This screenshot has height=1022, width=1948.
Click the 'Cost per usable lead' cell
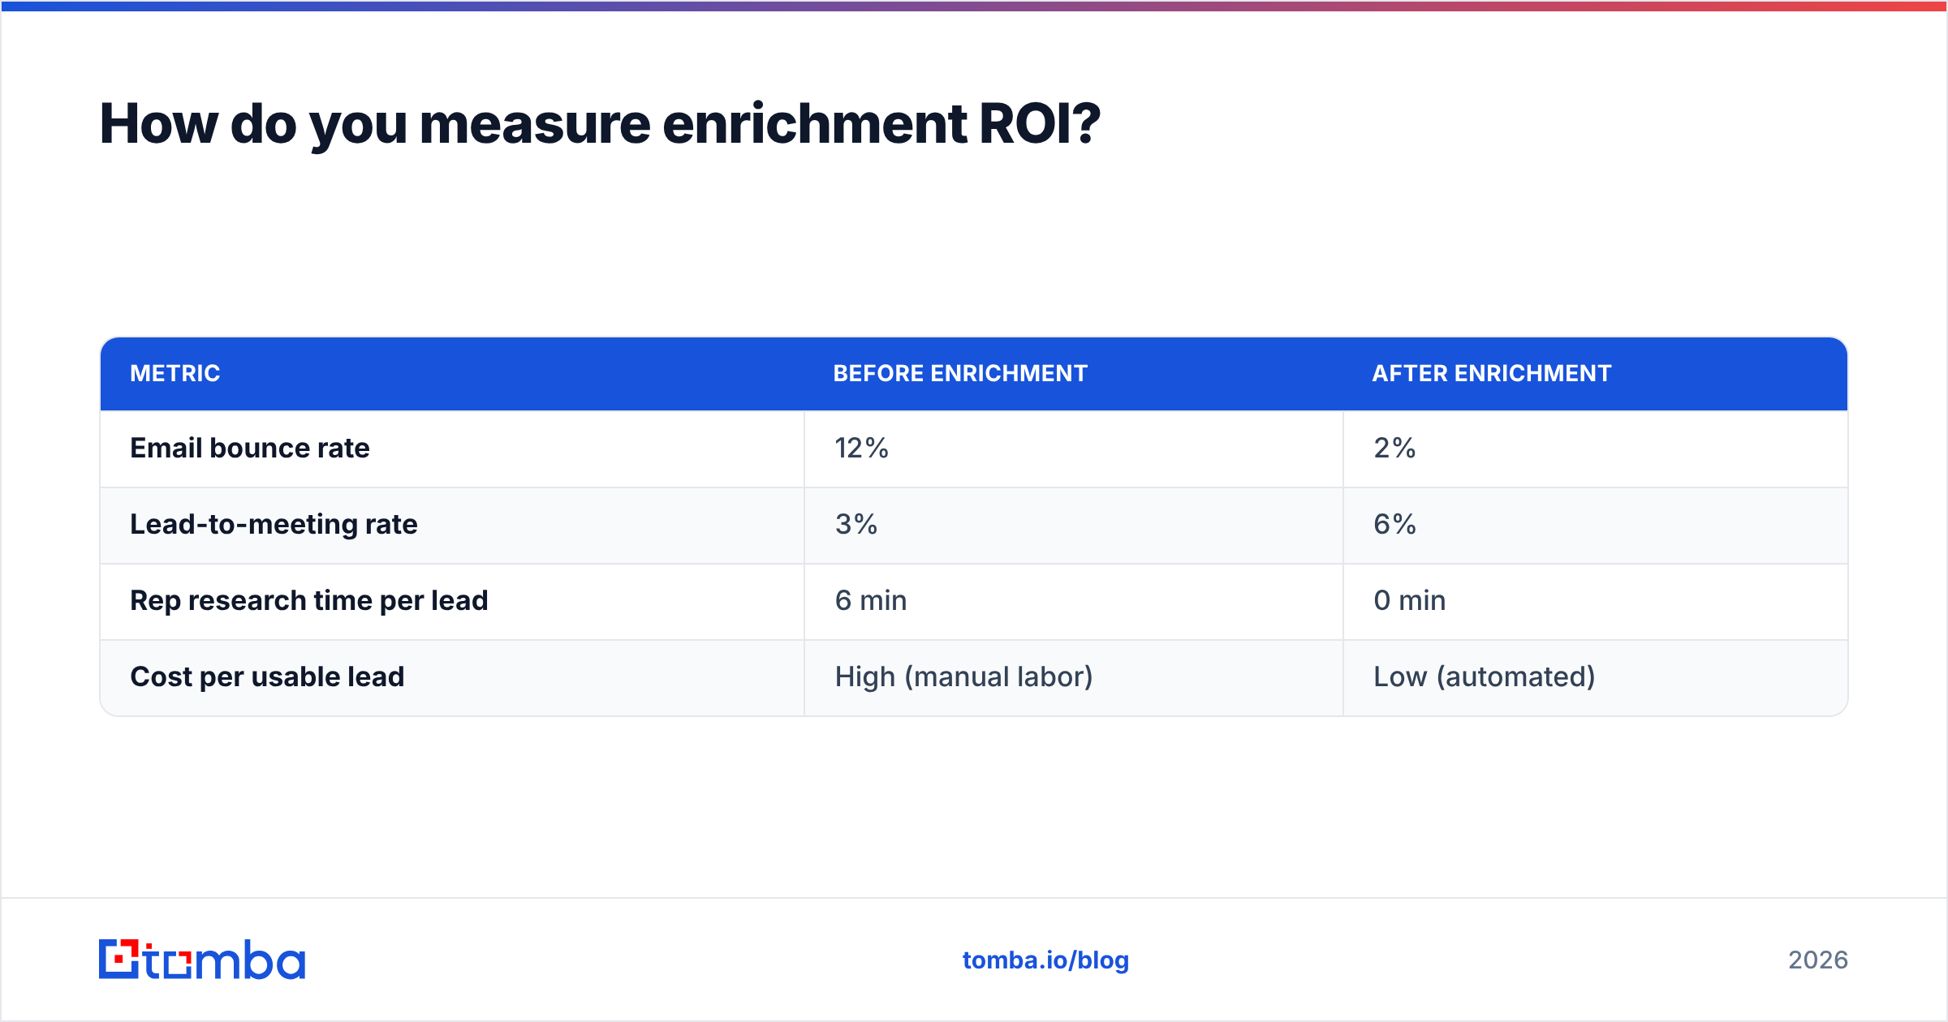click(452, 677)
